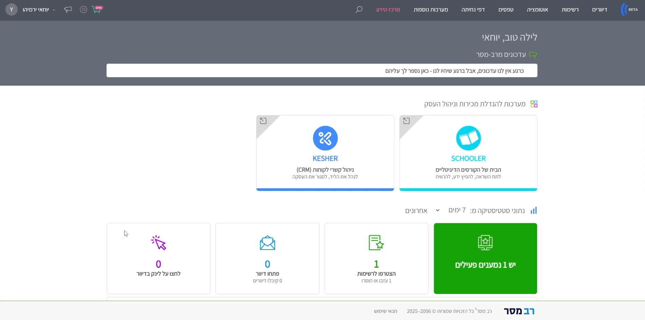Click the active subscribers monitor icon
645x320 pixels.
point(485,243)
